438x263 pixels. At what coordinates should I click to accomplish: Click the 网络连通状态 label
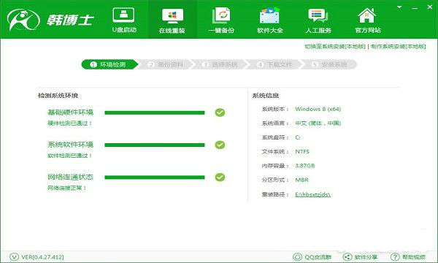tap(70, 177)
